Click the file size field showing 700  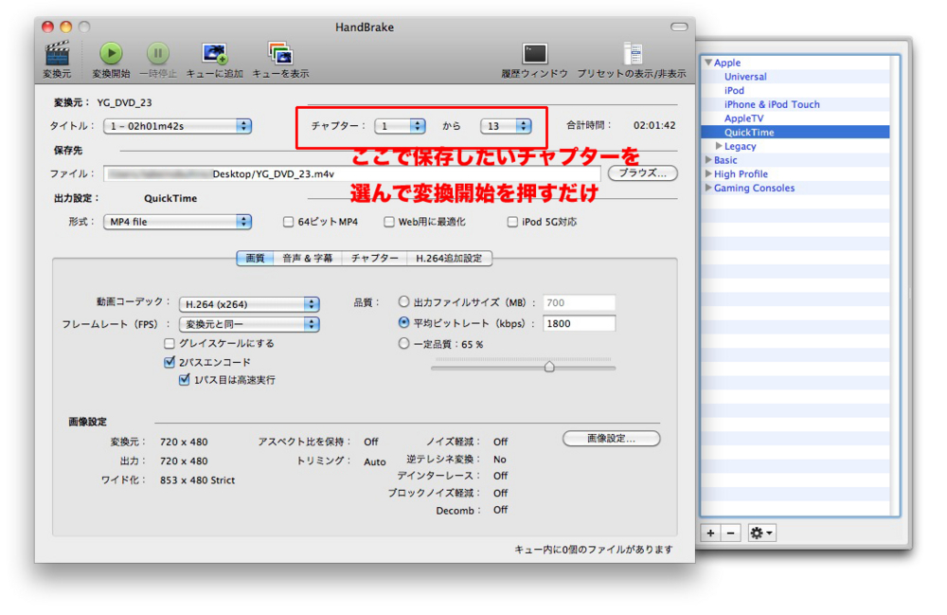point(580,302)
